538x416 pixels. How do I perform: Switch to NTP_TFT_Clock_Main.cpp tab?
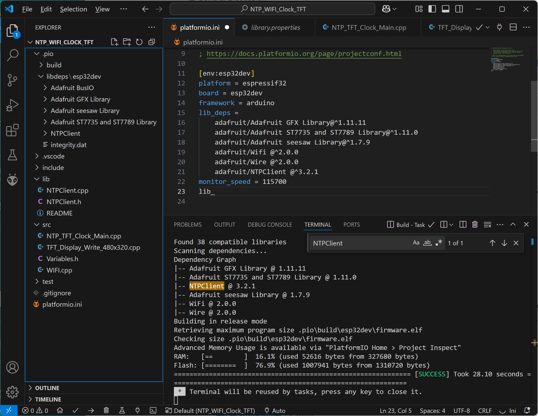[x=368, y=27]
